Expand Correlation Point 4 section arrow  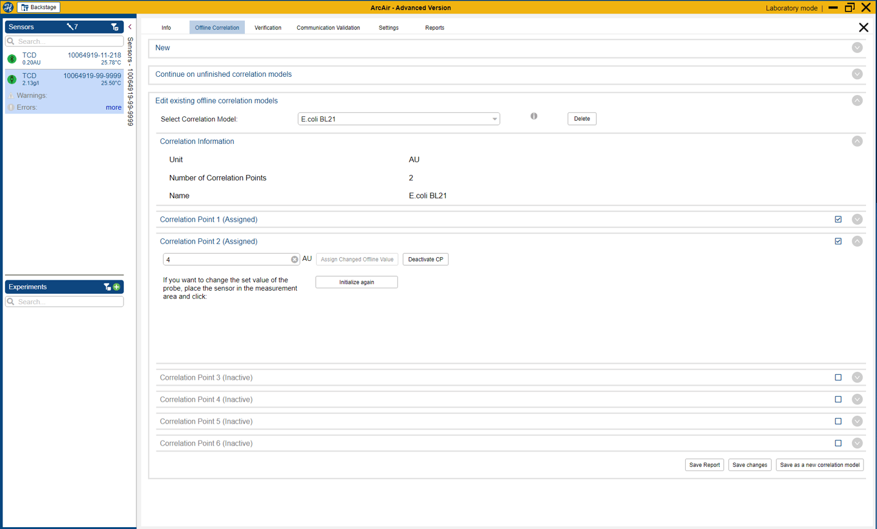pyautogui.click(x=857, y=399)
